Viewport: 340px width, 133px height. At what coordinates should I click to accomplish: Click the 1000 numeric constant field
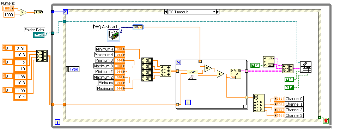tap(9, 15)
